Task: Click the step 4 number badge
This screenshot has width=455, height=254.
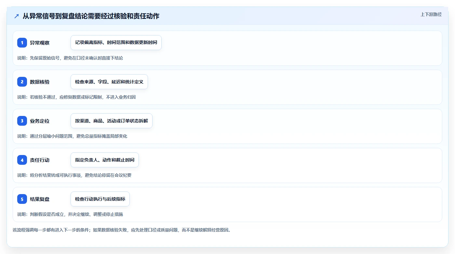Action: point(22,160)
